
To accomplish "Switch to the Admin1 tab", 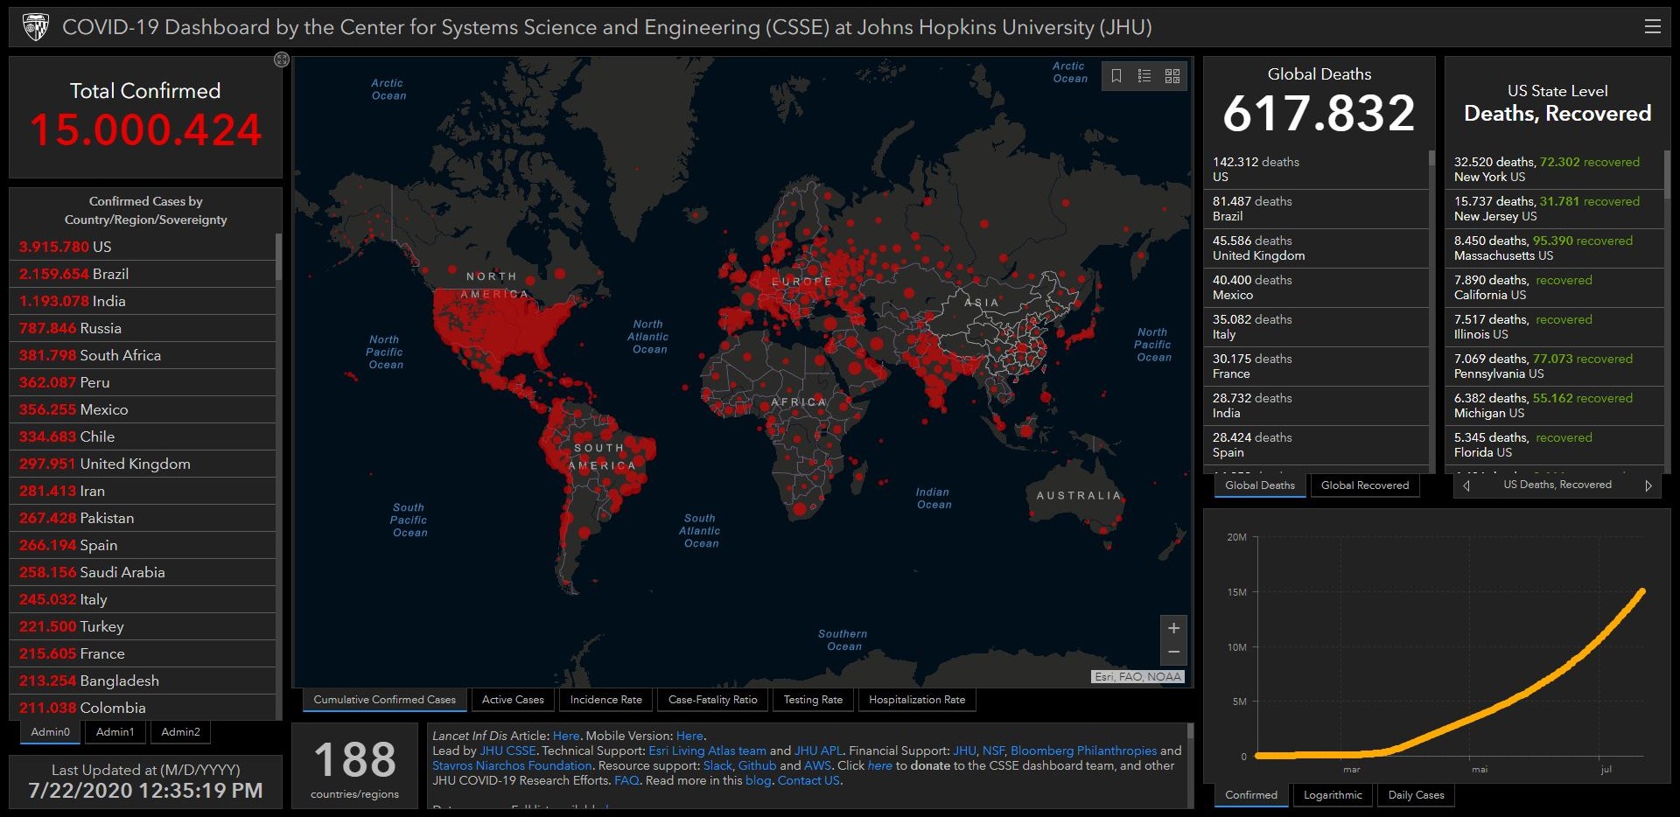I will click(115, 732).
